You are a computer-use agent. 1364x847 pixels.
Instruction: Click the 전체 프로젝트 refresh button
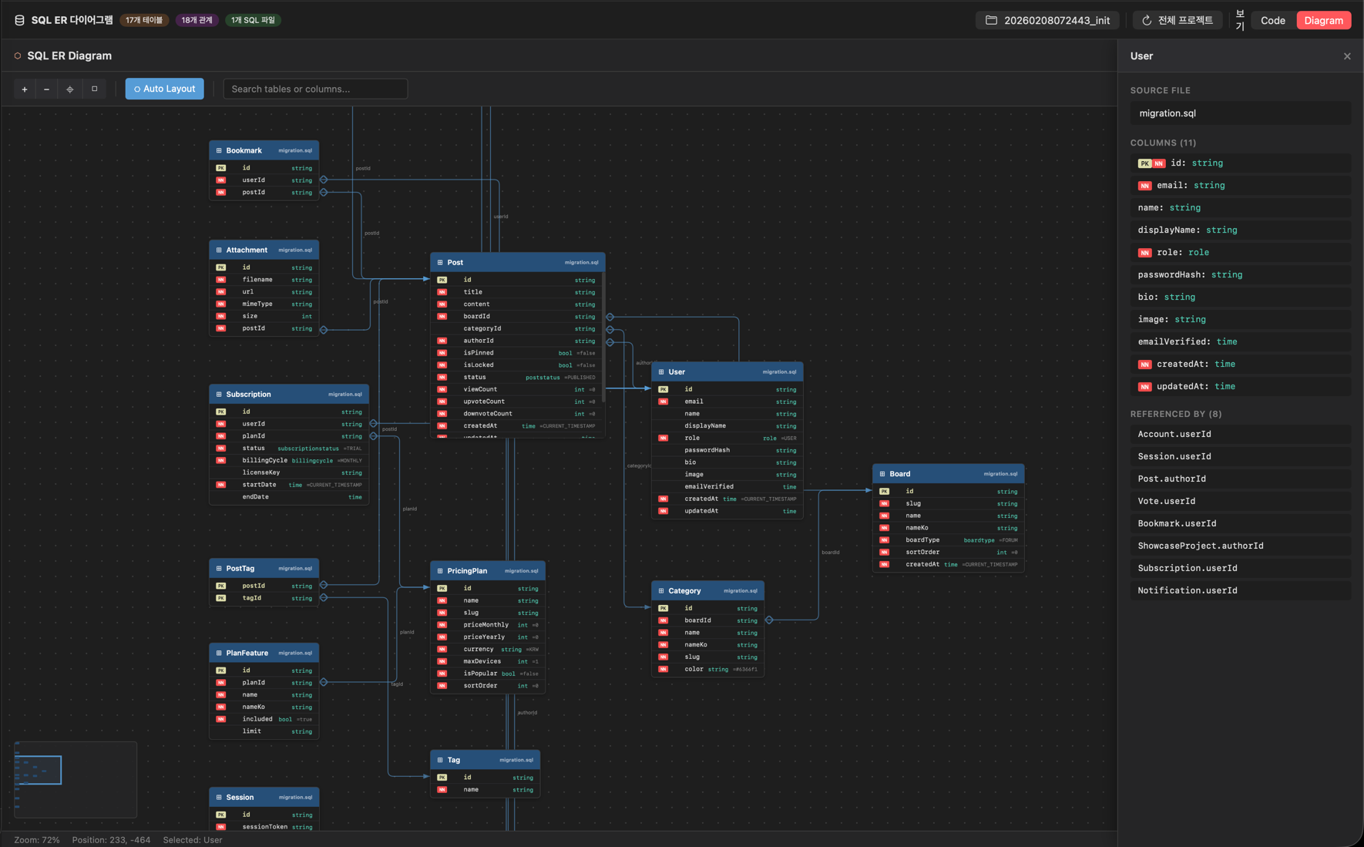pyautogui.click(x=1177, y=21)
